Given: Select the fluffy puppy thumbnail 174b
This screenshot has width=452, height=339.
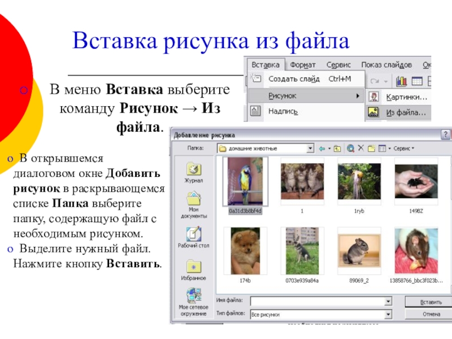Looking at the screenshot, I should [x=245, y=251].
